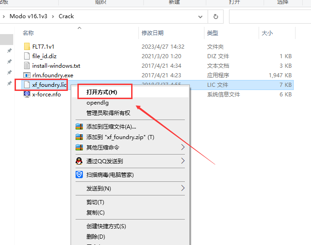Expand the 通过QQ发送到 submenu arrow
The image size is (311, 245).
(x=183, y=161)
